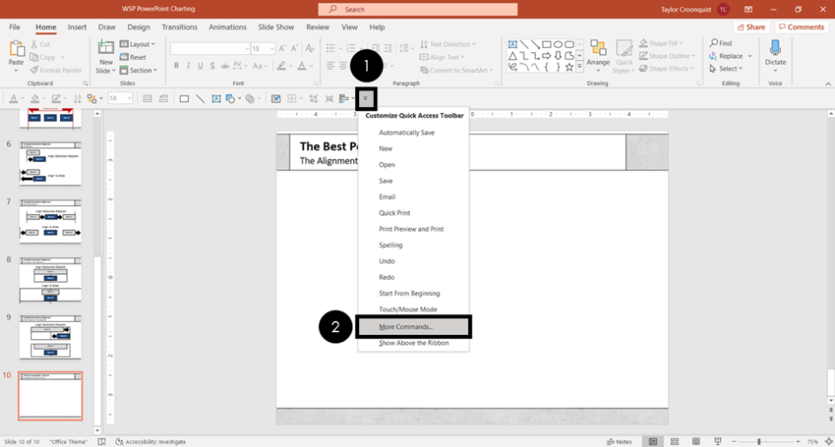The image size is (835, 447).
Task: Toggle the Notes pane
Action: click(619, 442)
